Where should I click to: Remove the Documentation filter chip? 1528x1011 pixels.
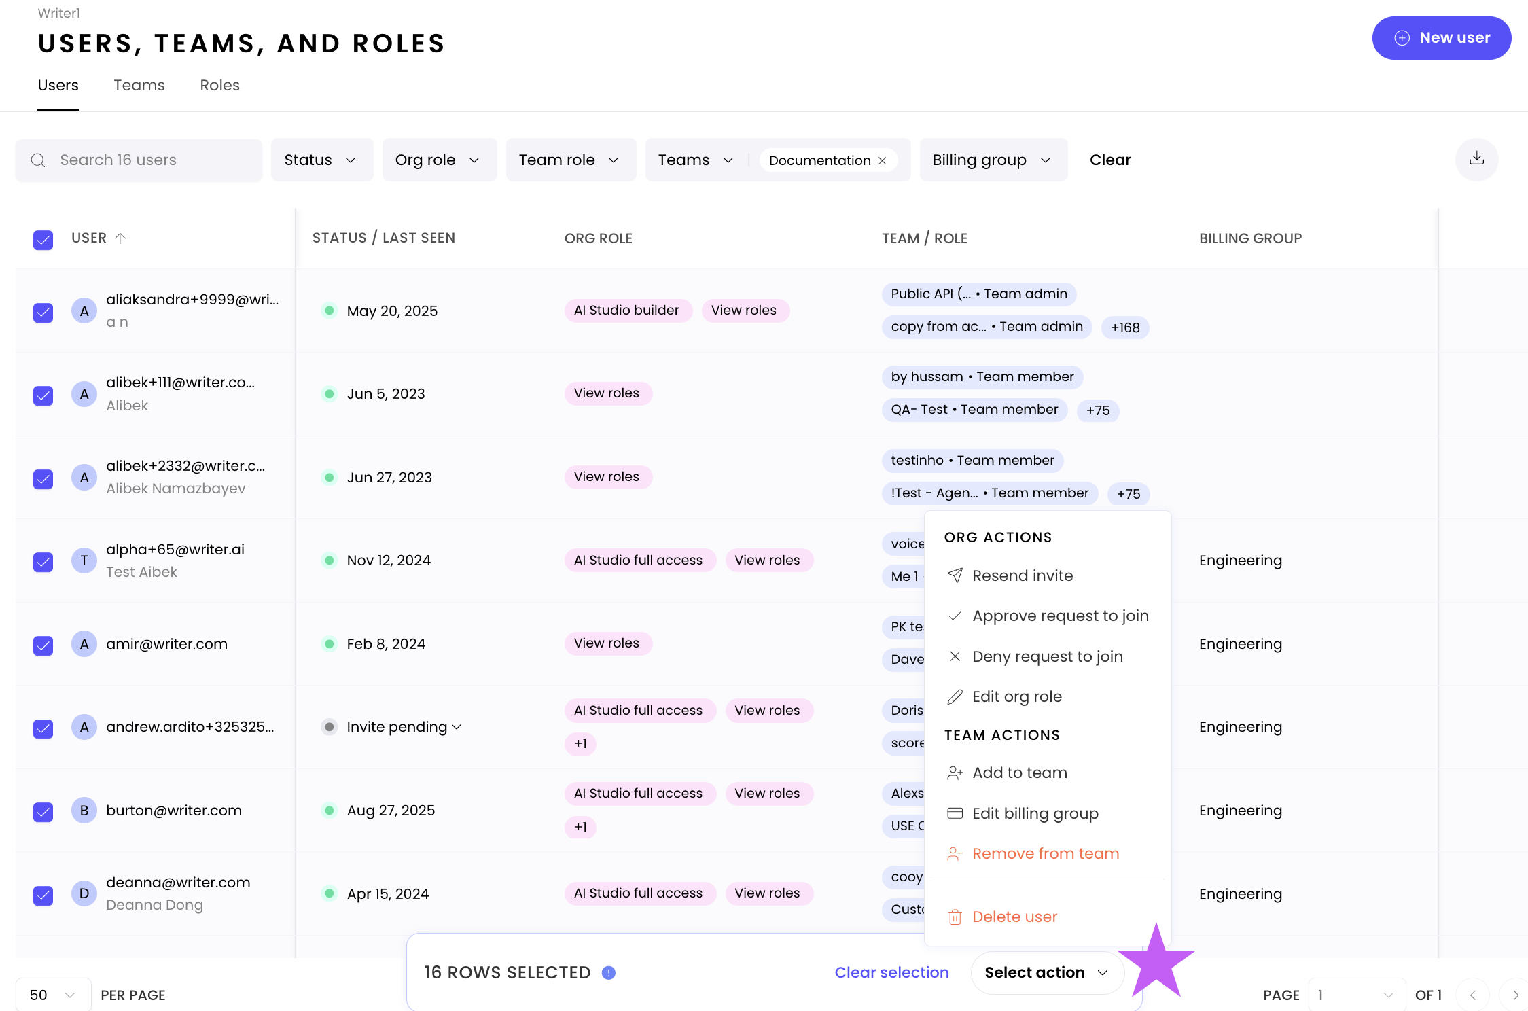(883, 160)
